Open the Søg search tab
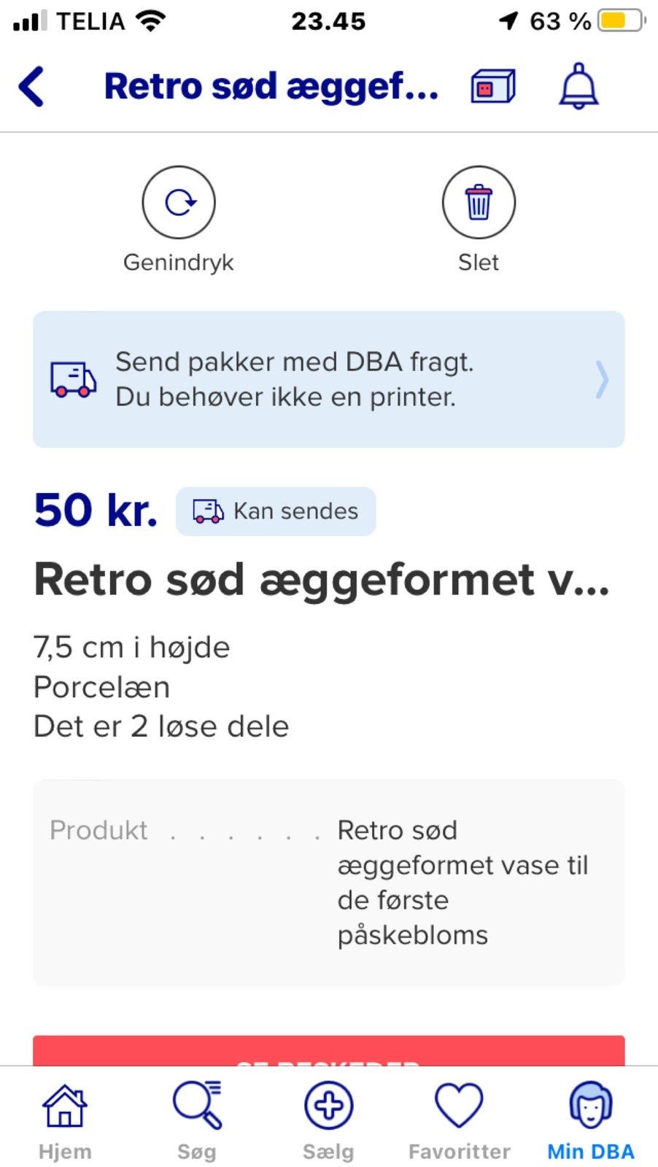This screenshot has width=658, height=1167. click(197, 1120)
